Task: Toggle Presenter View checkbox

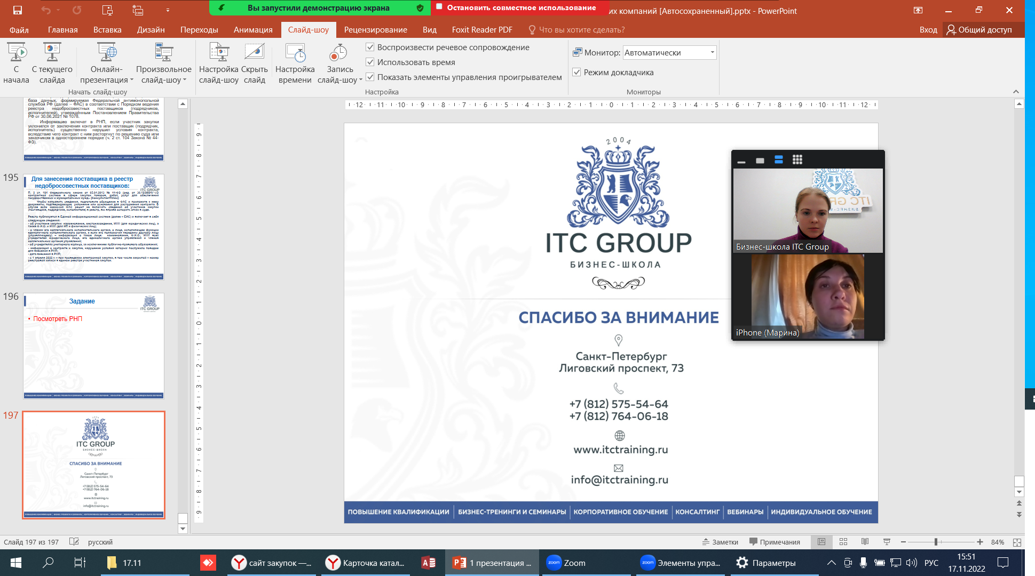Action: [x=576, y=73]
